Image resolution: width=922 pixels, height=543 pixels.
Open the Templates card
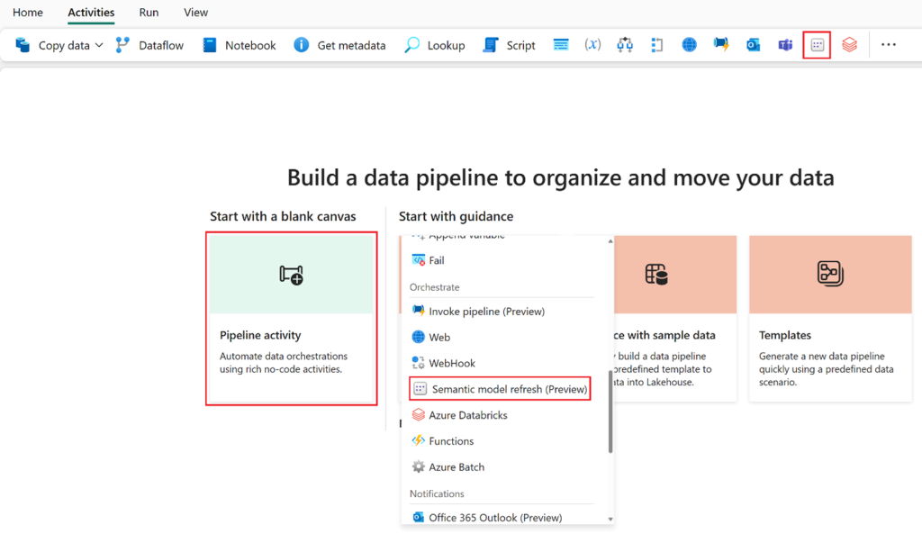[830, 318]
